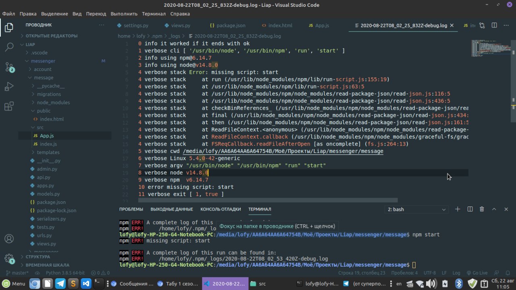Split the editor to the right

click(x=494, y=25)
